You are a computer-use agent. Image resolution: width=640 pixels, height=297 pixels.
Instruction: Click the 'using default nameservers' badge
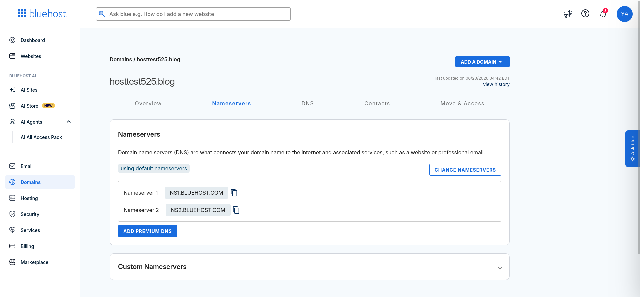tap(154, 168)
